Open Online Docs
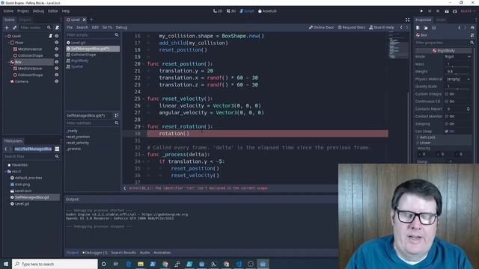Viewport: 479px width, 269px height. coord(321,28)
